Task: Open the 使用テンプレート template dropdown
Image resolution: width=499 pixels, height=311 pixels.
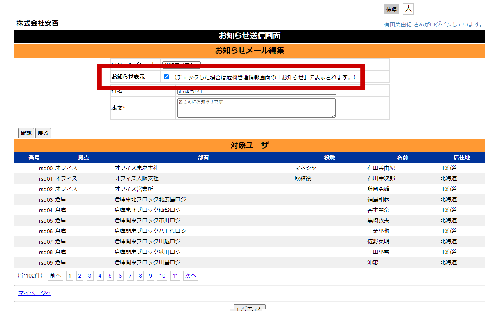Action: (x=181, y=65)
